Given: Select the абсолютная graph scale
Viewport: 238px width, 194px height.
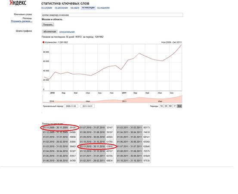Looking at the screenshot, I should click(49, 31).
